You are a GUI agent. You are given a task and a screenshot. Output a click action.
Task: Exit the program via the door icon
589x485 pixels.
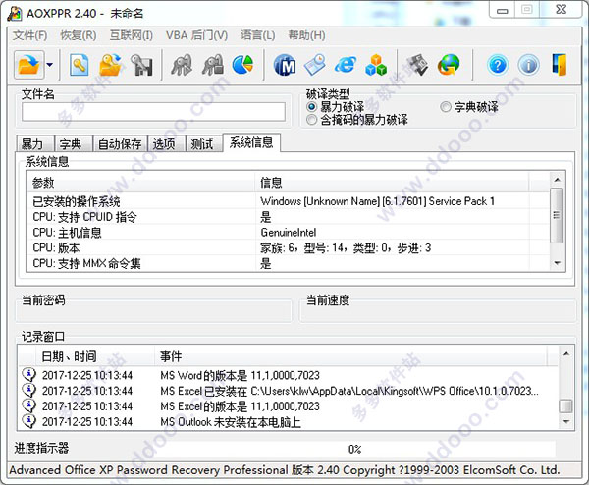[x=560, y=65]
